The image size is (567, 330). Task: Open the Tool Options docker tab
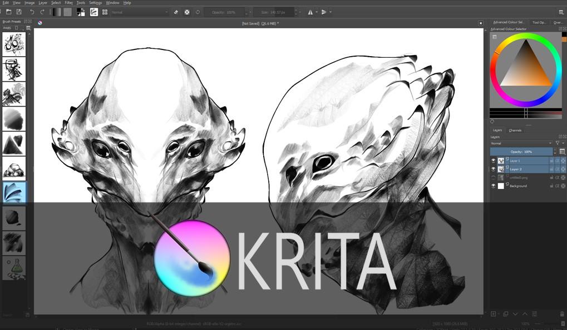pos(539,22)
